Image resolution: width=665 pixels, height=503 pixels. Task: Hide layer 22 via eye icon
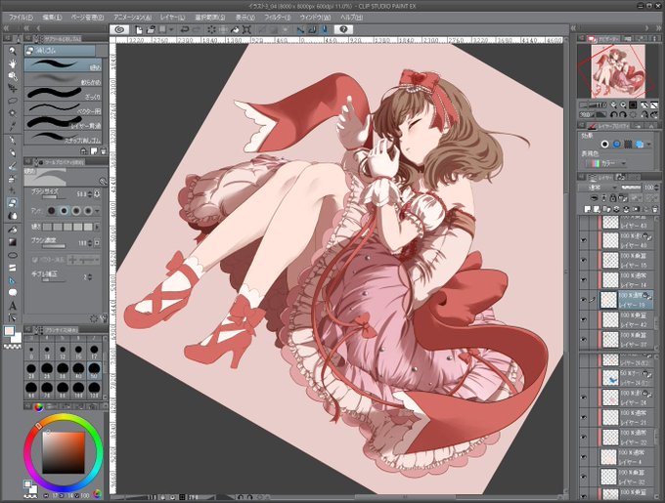[x=584, y=437]
